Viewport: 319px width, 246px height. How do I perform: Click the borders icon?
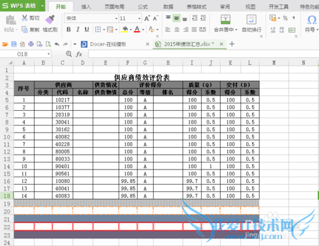pos(98,29)
